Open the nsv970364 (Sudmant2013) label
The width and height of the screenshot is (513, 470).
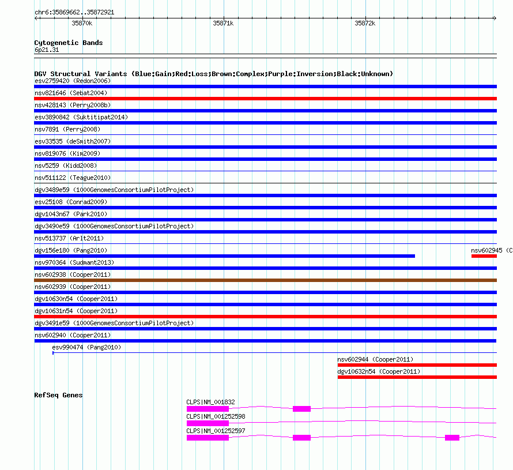[x=74, y=262]
